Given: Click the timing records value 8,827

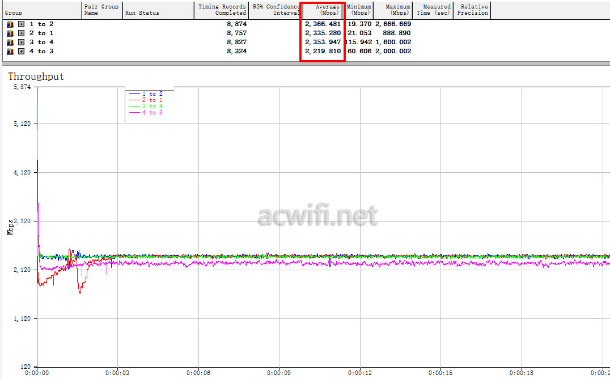Looking at the screenshot, I should click(x=236, y=42).
